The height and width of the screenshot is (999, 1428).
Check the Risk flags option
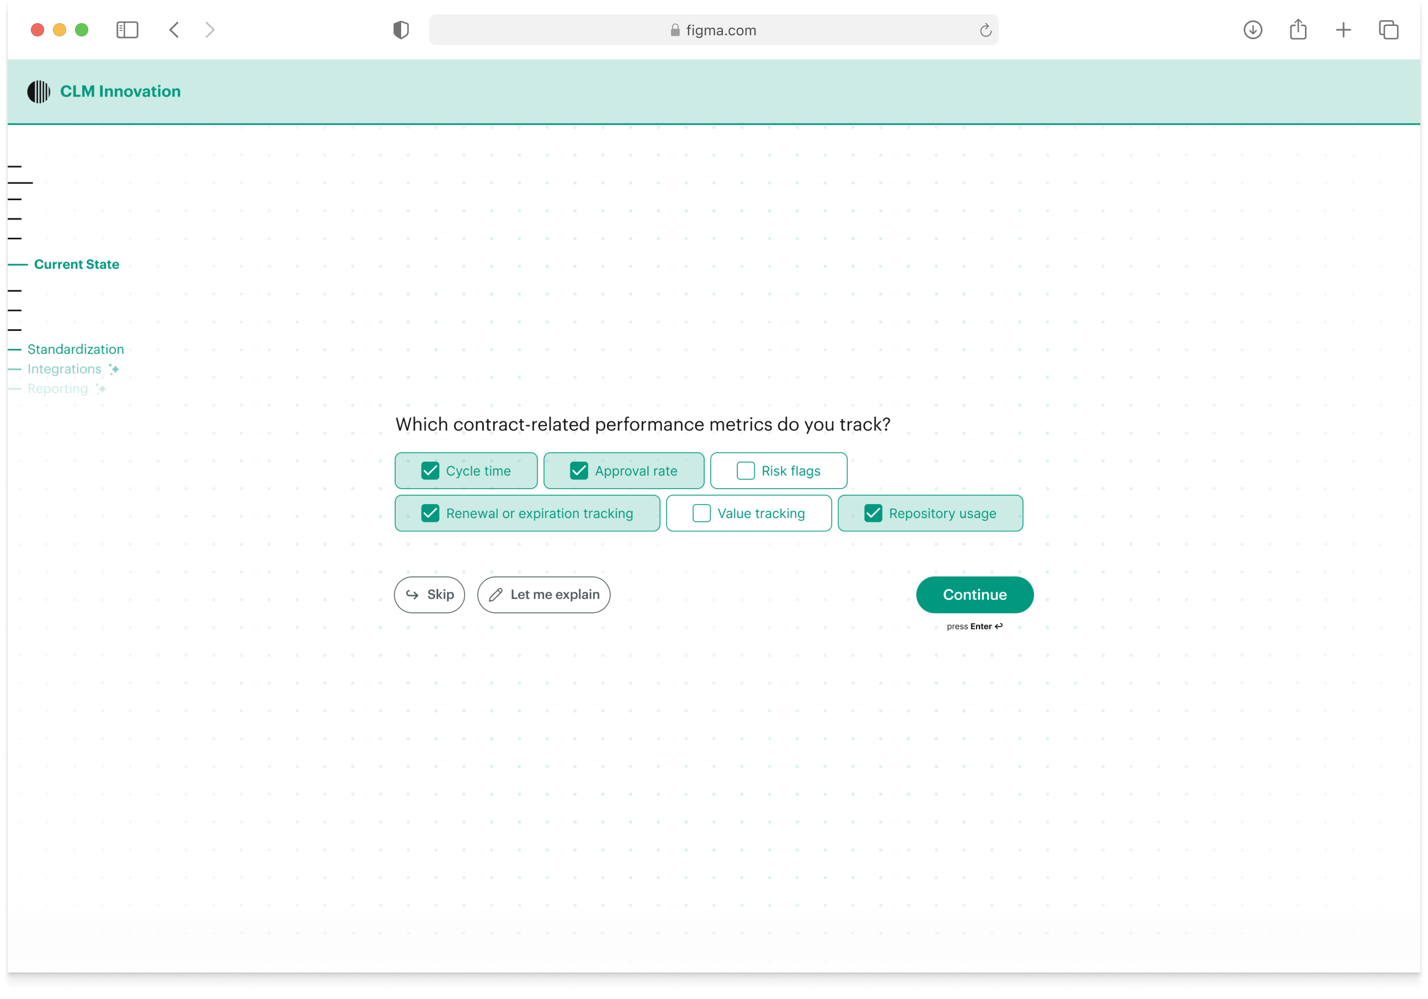coord(745,471)
